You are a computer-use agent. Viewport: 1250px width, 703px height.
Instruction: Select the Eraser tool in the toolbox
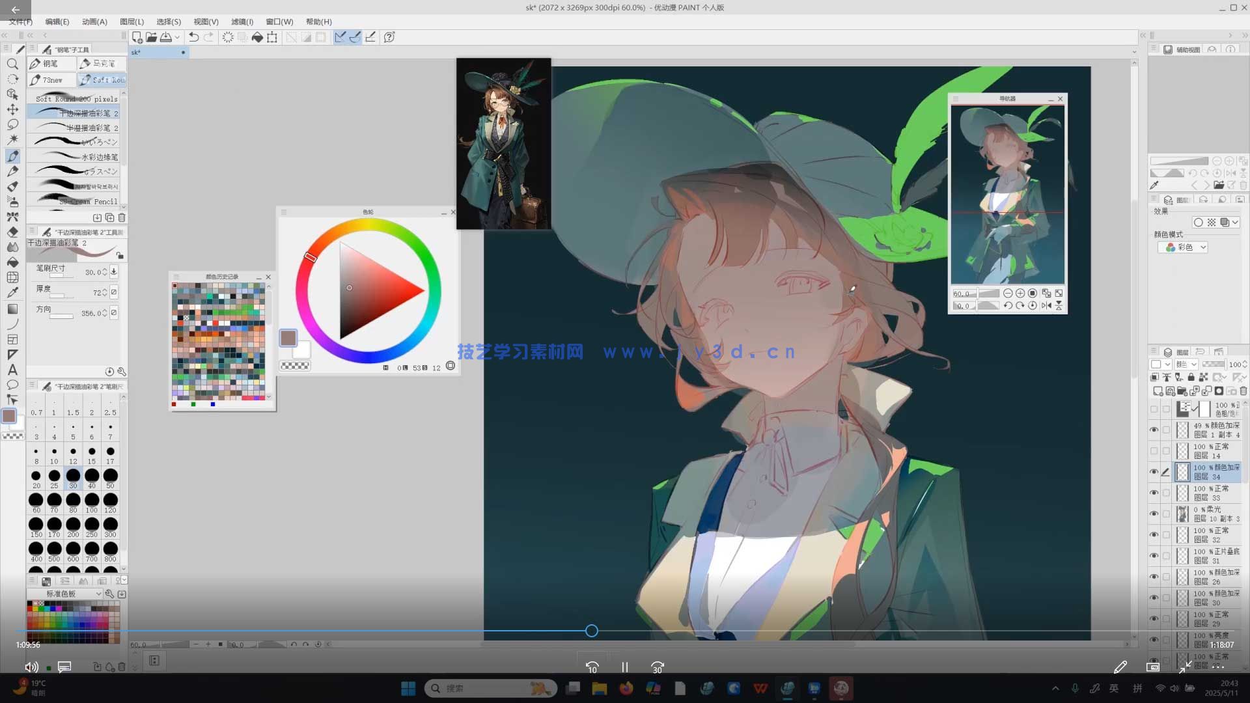coord(12,232)
